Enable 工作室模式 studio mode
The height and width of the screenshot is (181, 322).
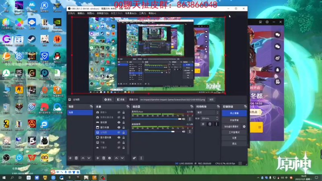[234, 132]
